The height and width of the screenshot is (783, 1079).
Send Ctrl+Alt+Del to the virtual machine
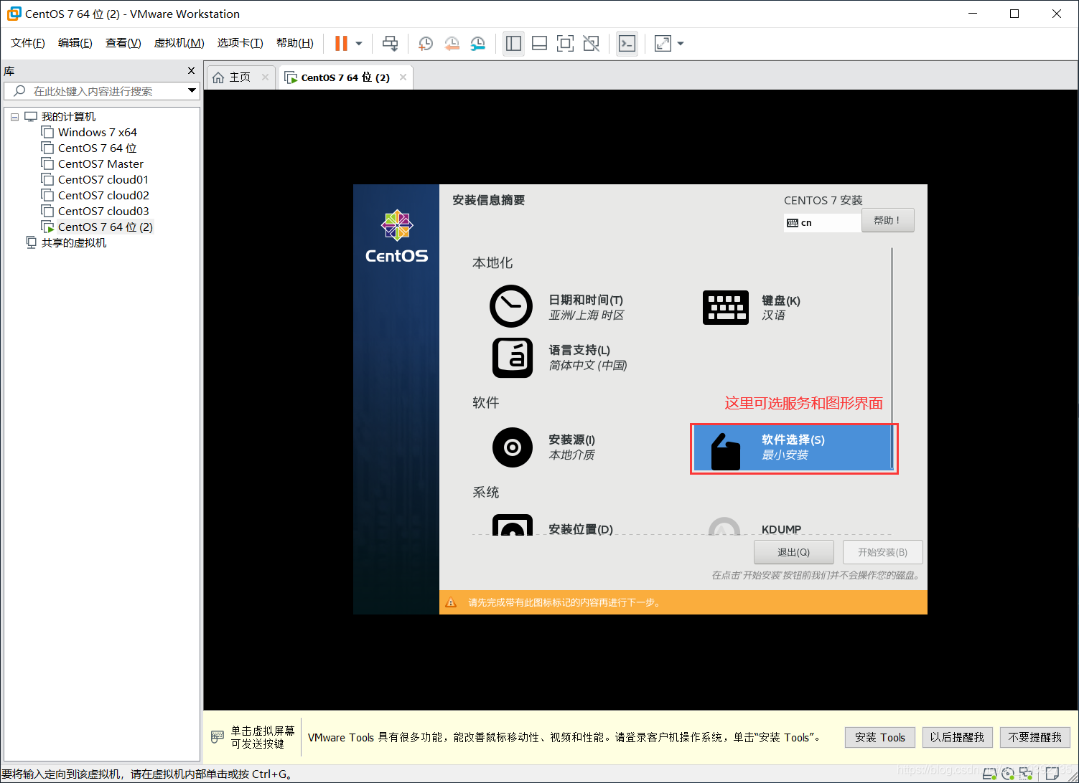tap(390, 44)
